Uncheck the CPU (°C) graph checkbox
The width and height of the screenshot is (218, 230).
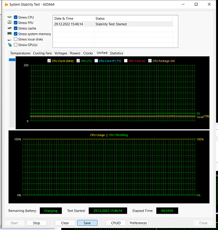click(78, 61)
